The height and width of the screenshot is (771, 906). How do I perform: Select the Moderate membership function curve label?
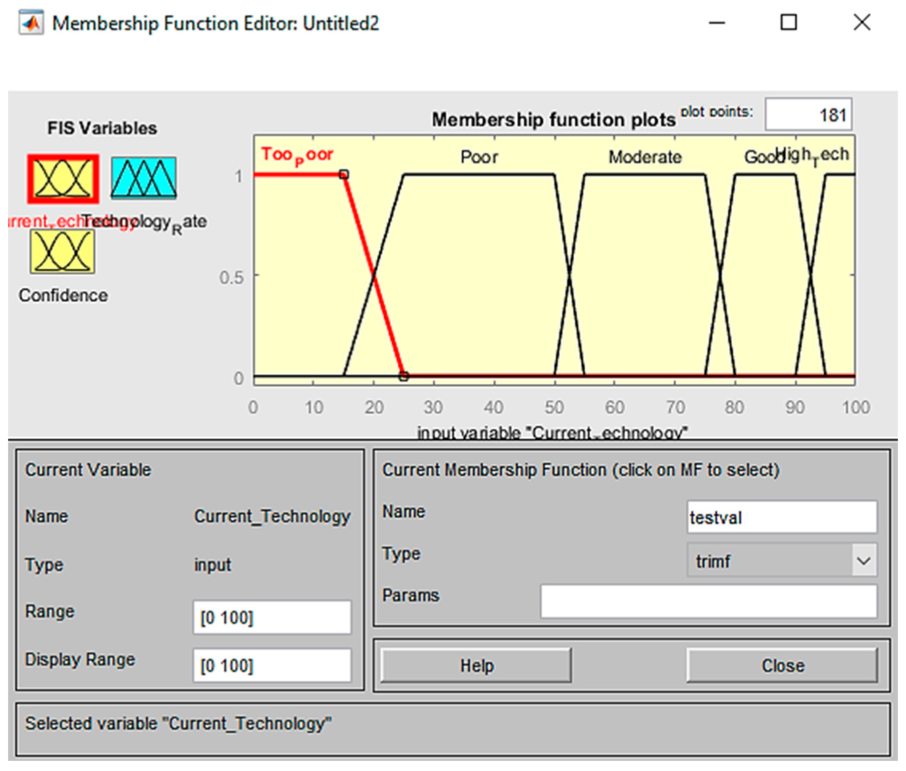[645, 157]
